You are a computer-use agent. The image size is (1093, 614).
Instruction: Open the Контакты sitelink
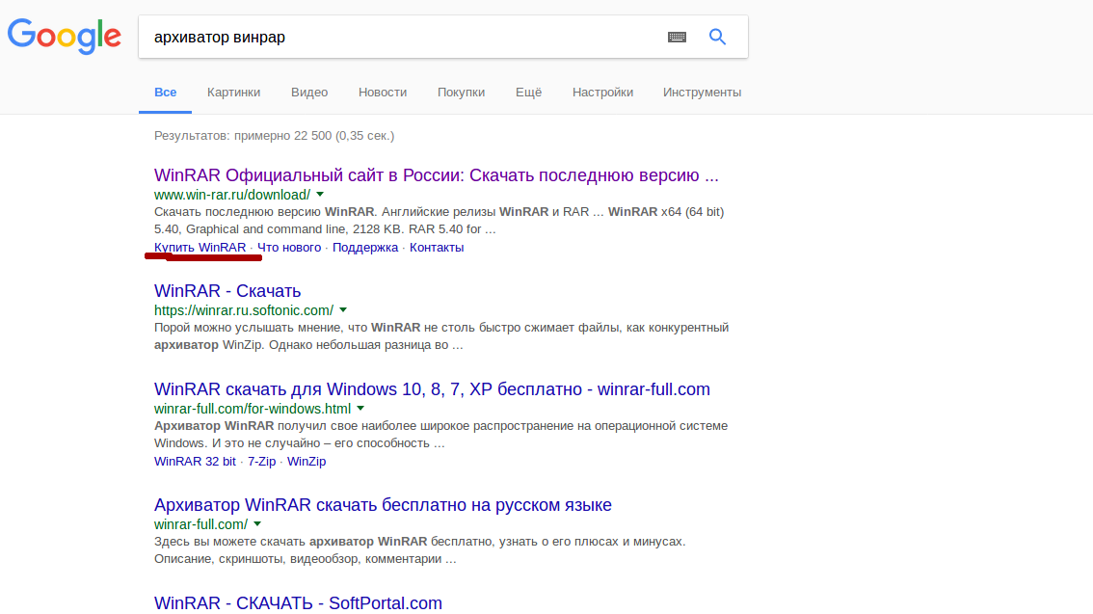coord(437,248)
